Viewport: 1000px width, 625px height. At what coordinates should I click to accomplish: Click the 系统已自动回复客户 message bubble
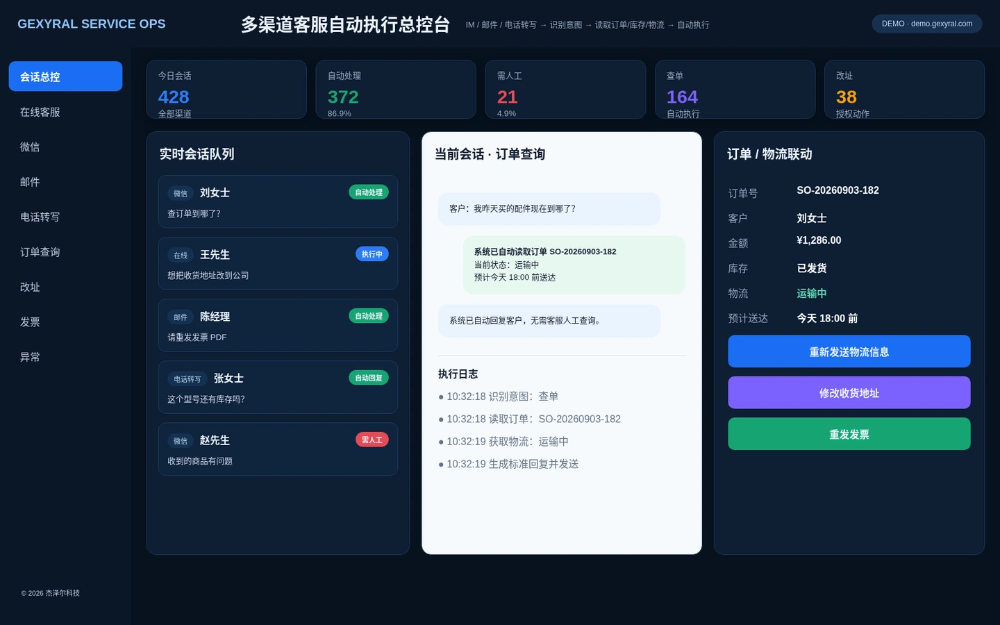(549, 321)
